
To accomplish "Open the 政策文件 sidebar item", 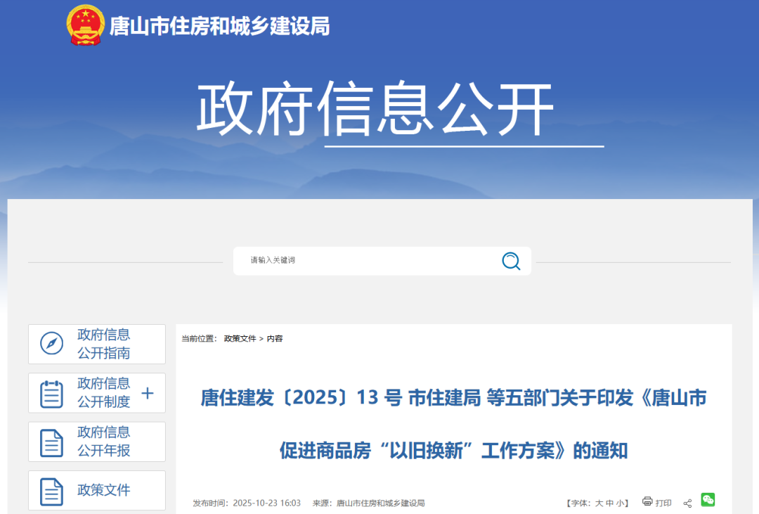I will pos(104,490).
